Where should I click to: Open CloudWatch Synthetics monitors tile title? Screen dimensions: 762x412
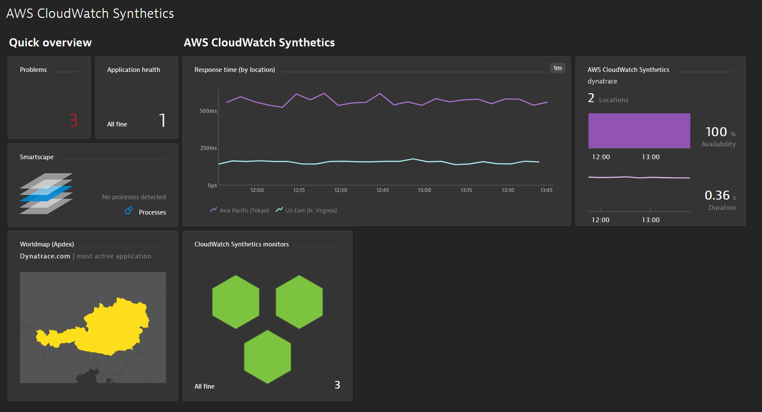[x=241, y=244]
